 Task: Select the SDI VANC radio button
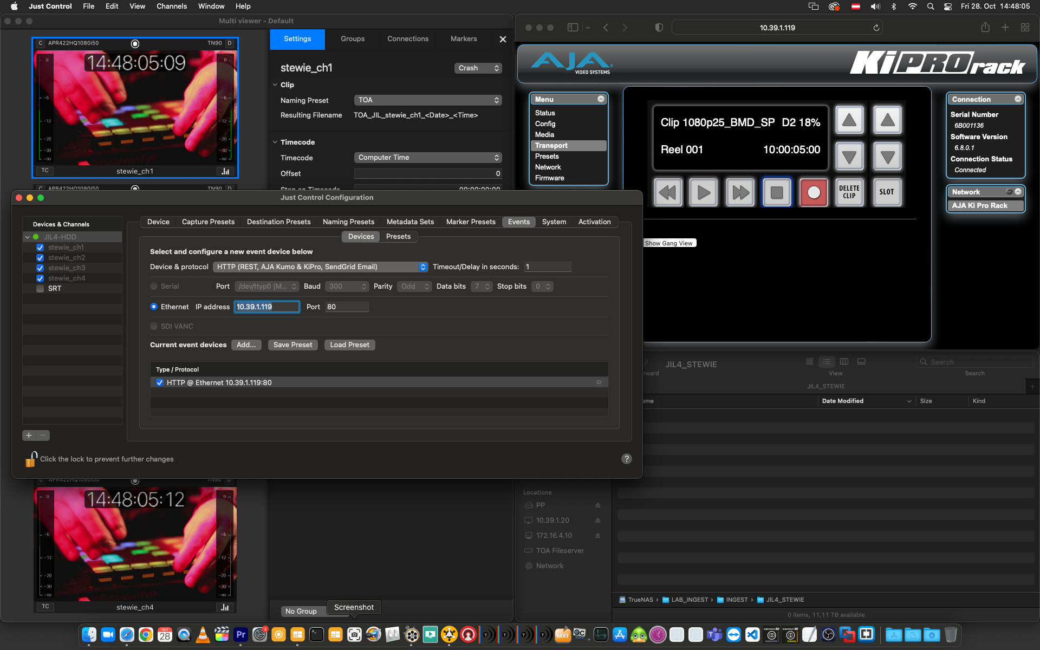tap(154, 326)
